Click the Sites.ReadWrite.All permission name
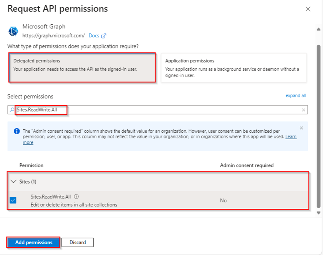323x255 pixels. coord(51,197)
